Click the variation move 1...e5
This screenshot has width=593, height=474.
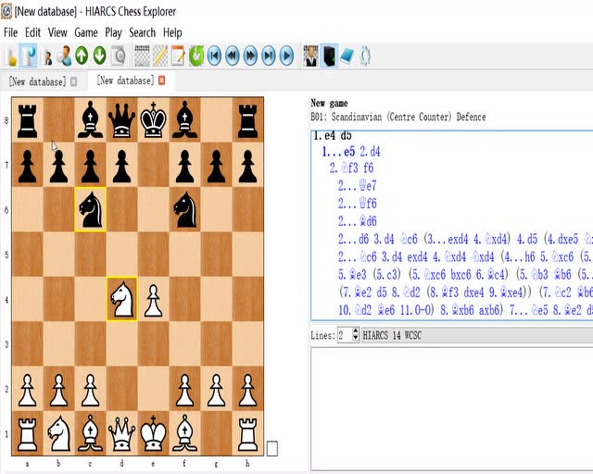pos(338,152)
